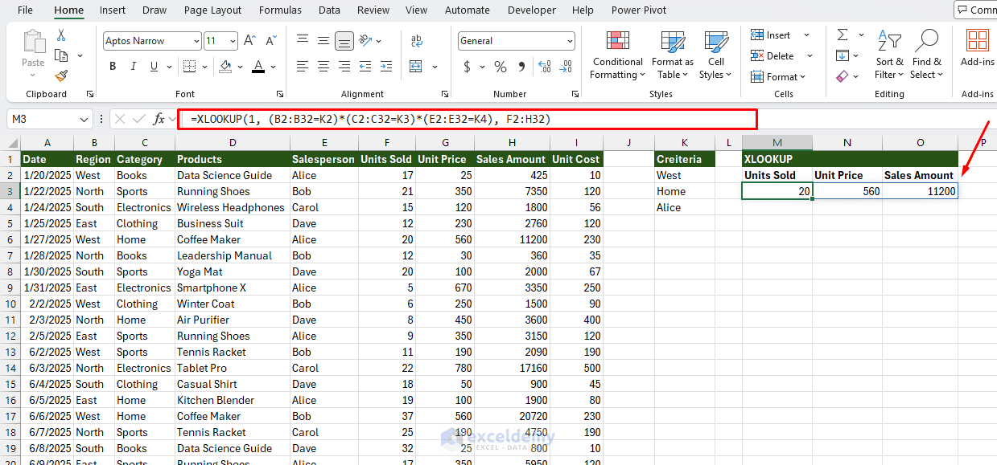Click the Increase Decimal icon
Image resolution: width=997 pixels, height=465 pixels.
tap(545, 67)
